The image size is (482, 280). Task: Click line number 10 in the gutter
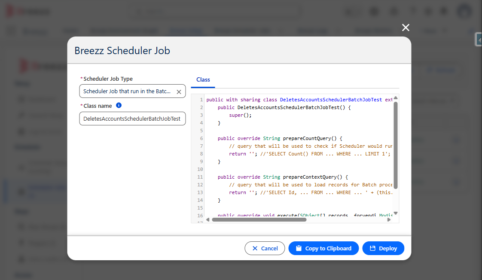(200, 169)
